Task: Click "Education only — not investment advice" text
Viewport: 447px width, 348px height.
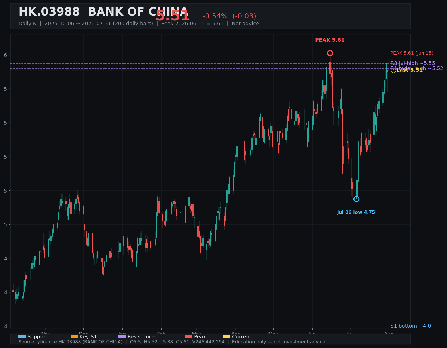Action: point(279,342)
